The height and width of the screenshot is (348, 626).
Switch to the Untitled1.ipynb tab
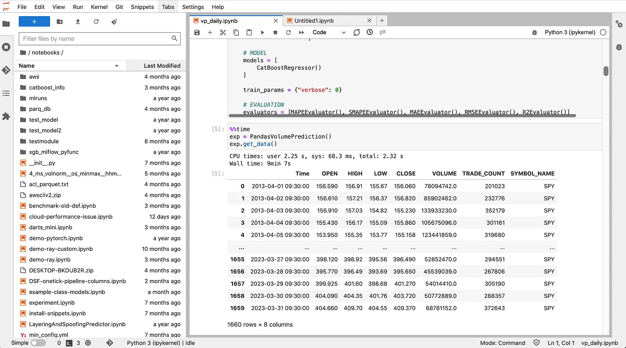point(314,21)
